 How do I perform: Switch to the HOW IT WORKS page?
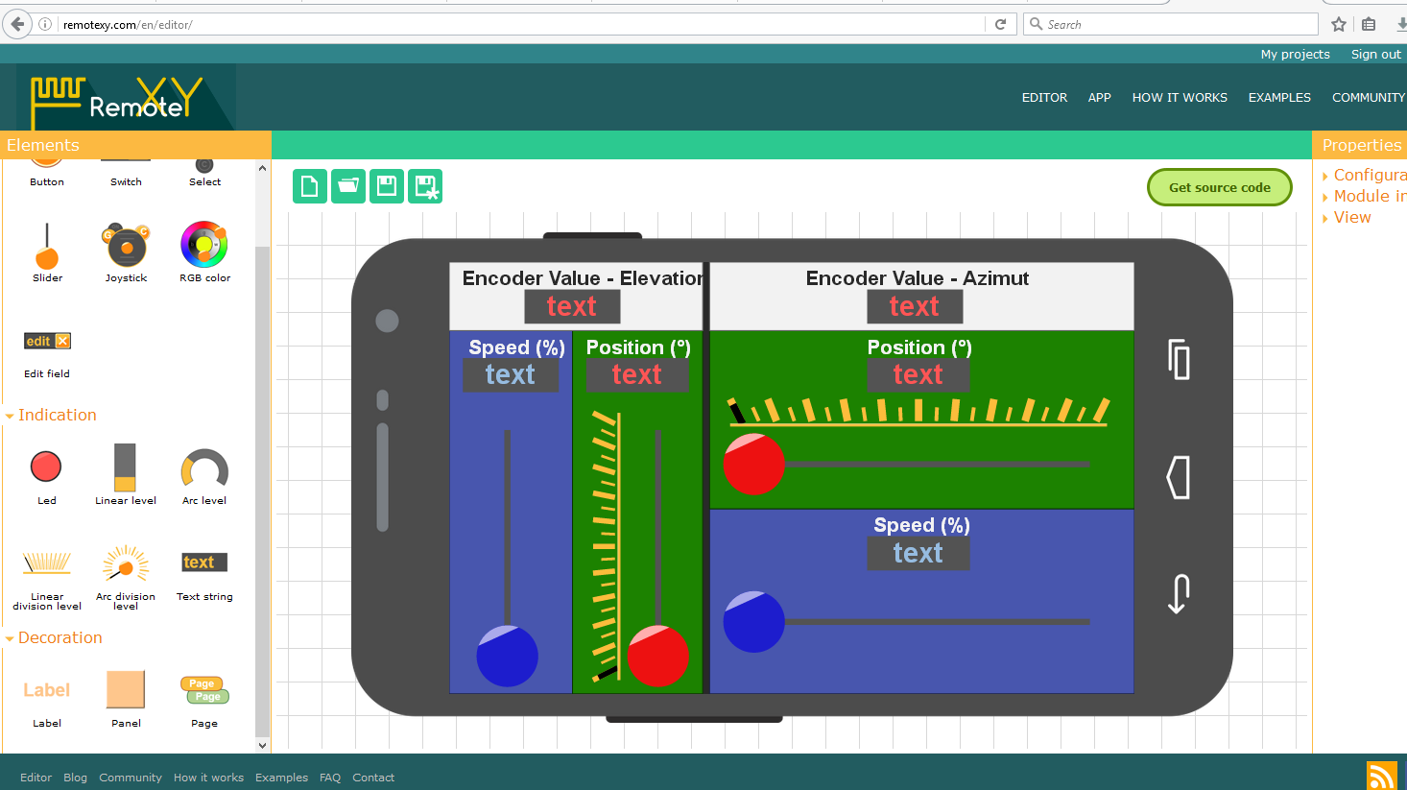click(1180, 97)
